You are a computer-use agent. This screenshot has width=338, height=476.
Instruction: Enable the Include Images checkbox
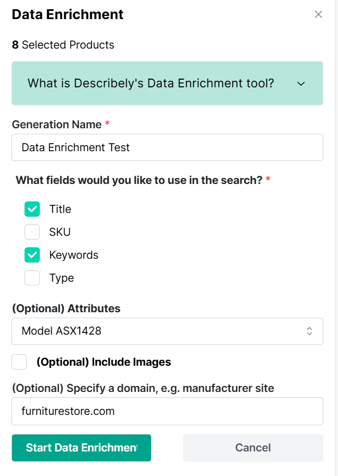coord(19,362)
